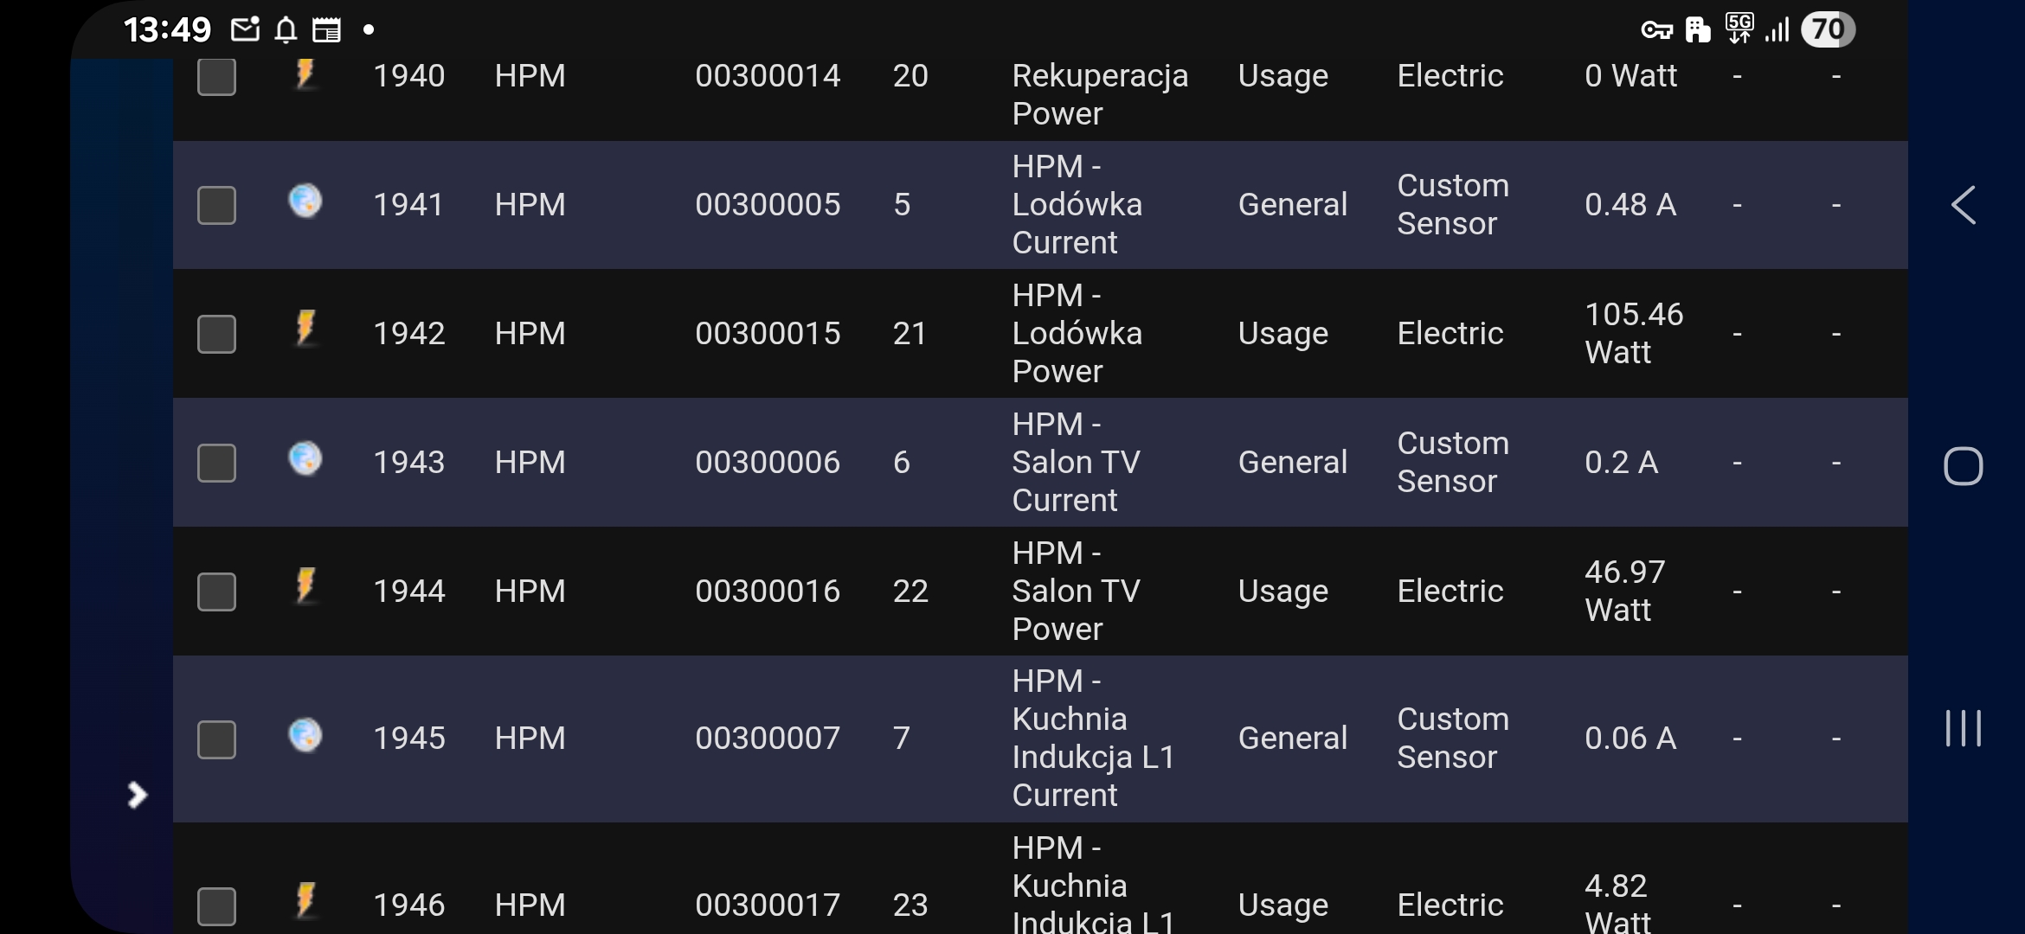This screenshot has height=934, width=2025.
Task: Click the lightning icon for Lodówka Power row
Action: point(305,329)
